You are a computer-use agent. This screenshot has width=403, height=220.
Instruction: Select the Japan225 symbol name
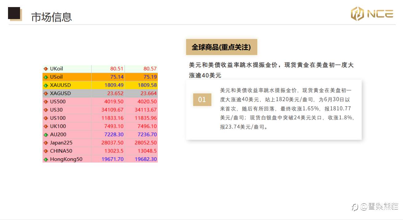pyautogui.click(x=61, y=143)
